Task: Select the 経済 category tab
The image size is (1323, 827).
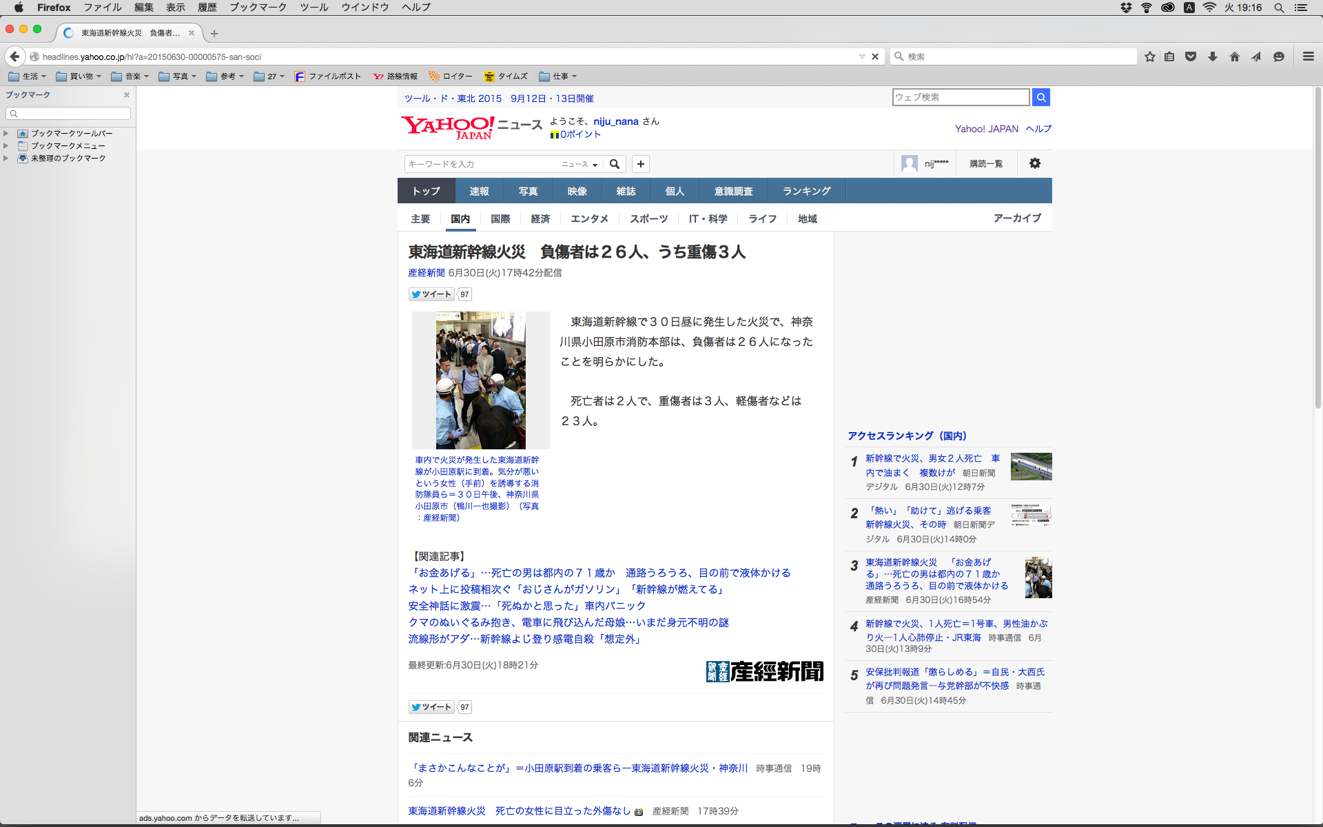Action: (540, 218)
